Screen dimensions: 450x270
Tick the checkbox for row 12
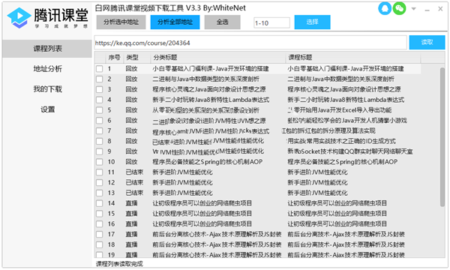pyautogui.click(x=99, y=182)
